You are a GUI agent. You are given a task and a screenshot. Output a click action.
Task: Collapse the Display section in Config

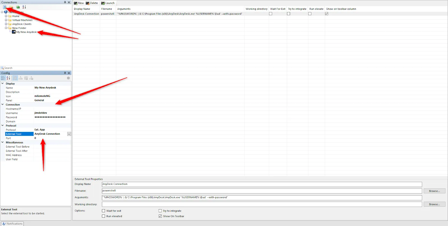coord(3,83)
